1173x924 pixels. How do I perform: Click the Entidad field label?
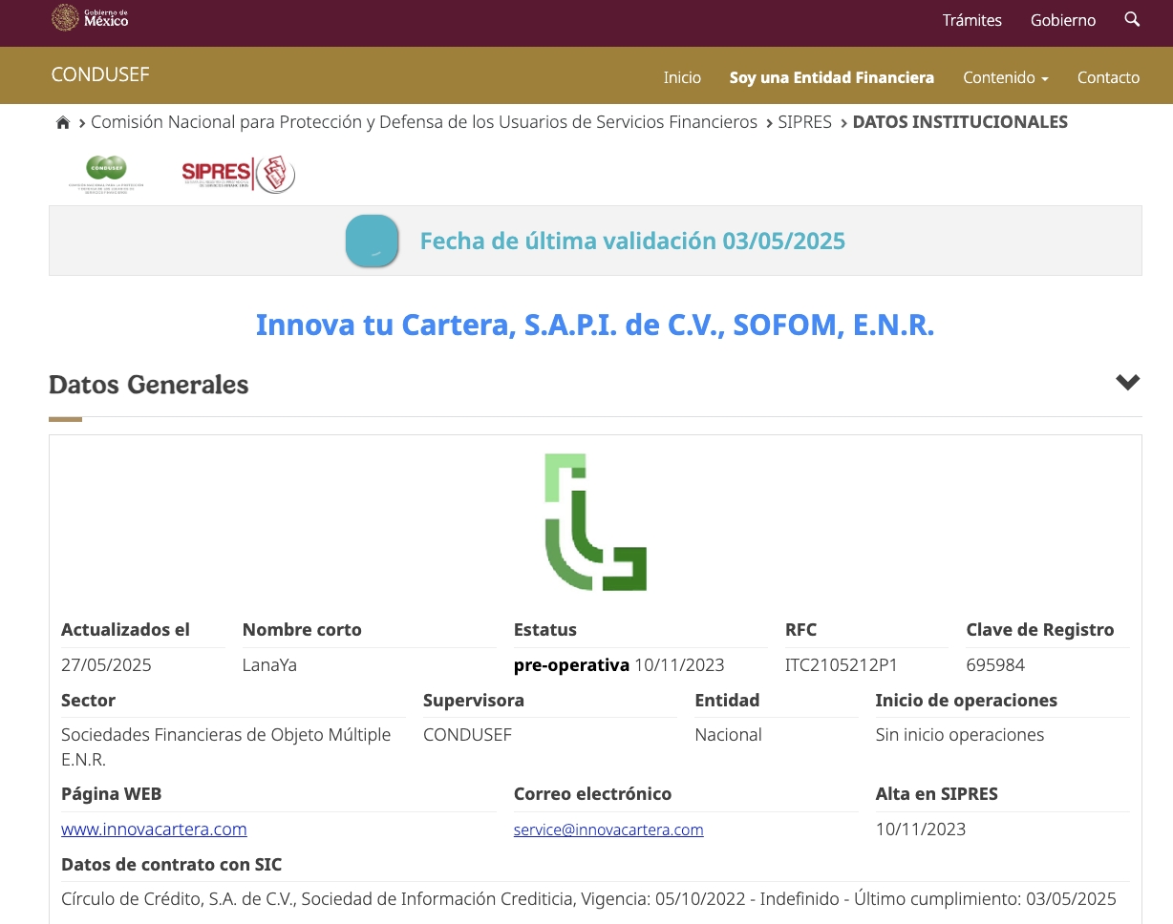tap(728, 701)
